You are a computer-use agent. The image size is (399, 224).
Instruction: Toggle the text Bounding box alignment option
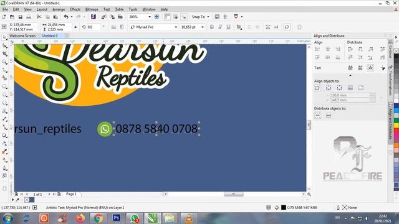click(x=370, y=68)
